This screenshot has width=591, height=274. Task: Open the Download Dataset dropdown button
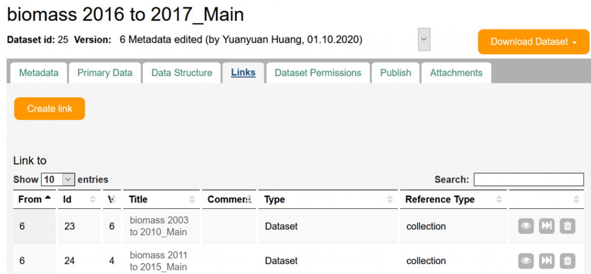(533, 42)
